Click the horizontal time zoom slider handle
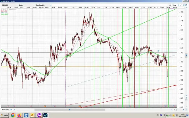This screenshot has height=118, width=189. pos(176,110)
